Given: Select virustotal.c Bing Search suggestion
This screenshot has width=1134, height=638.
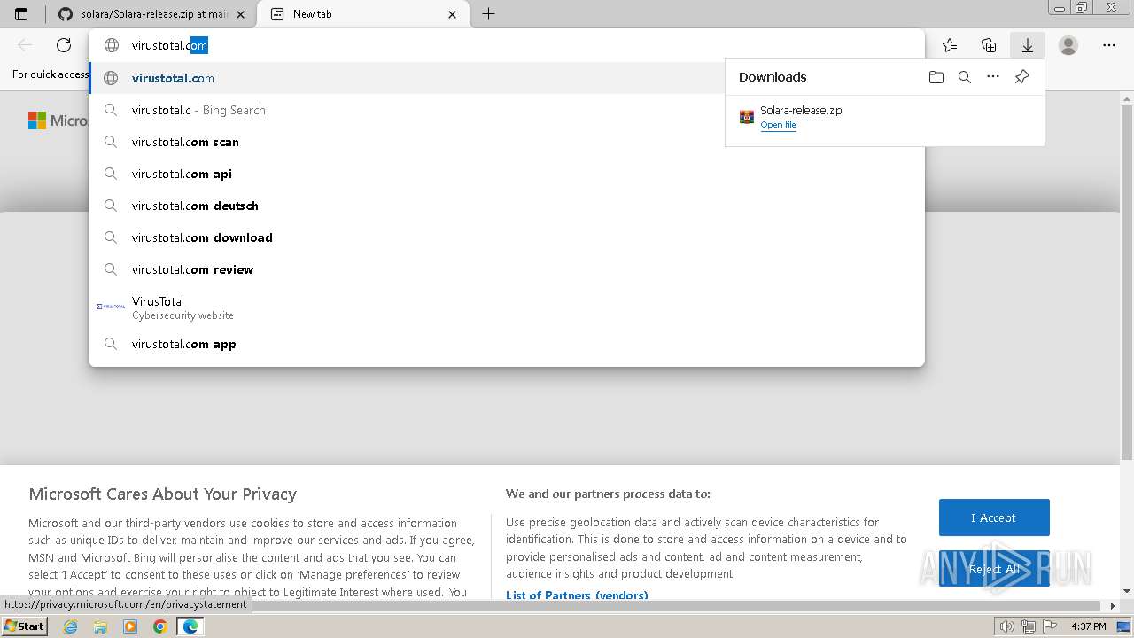Looking at the screenshot, I should coord(408,110).
